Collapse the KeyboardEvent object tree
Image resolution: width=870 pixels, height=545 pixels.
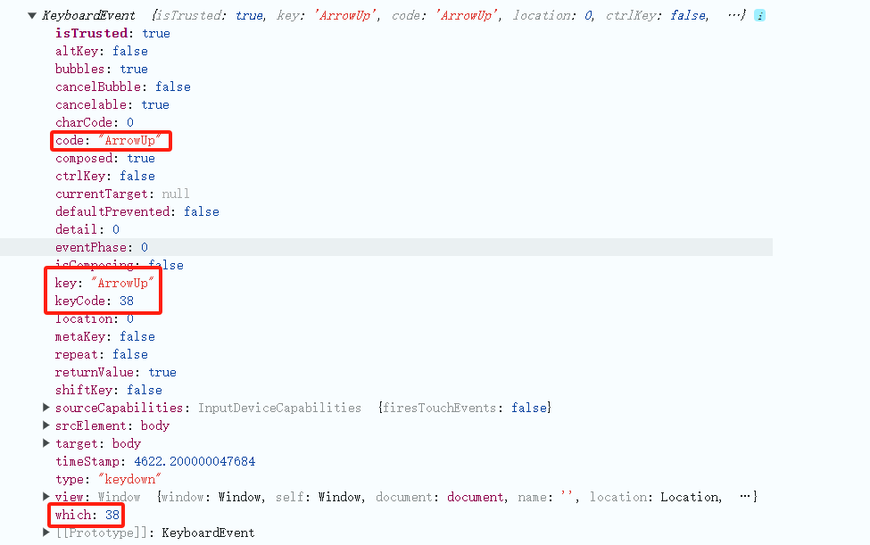[x=32, y=15]
